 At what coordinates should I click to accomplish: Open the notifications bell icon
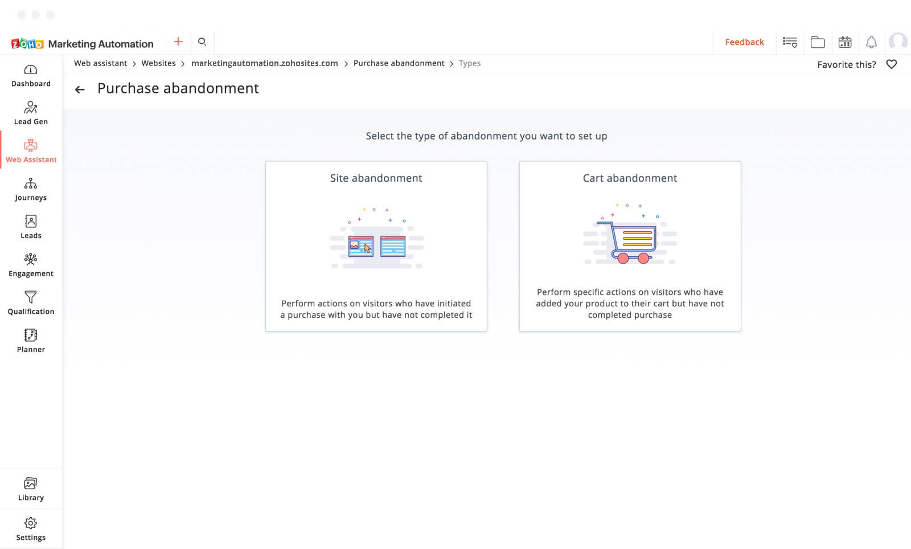pos(871,42)
